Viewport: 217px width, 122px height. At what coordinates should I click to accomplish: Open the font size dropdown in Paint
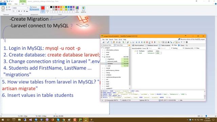17,11
